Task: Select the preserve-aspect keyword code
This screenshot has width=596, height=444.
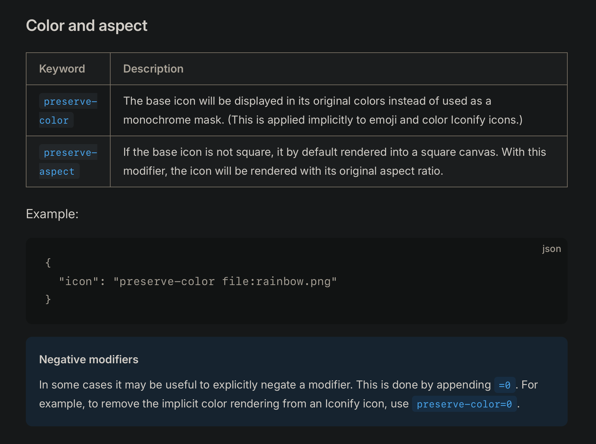Action: pyautogui.click(x=68, y=162)
